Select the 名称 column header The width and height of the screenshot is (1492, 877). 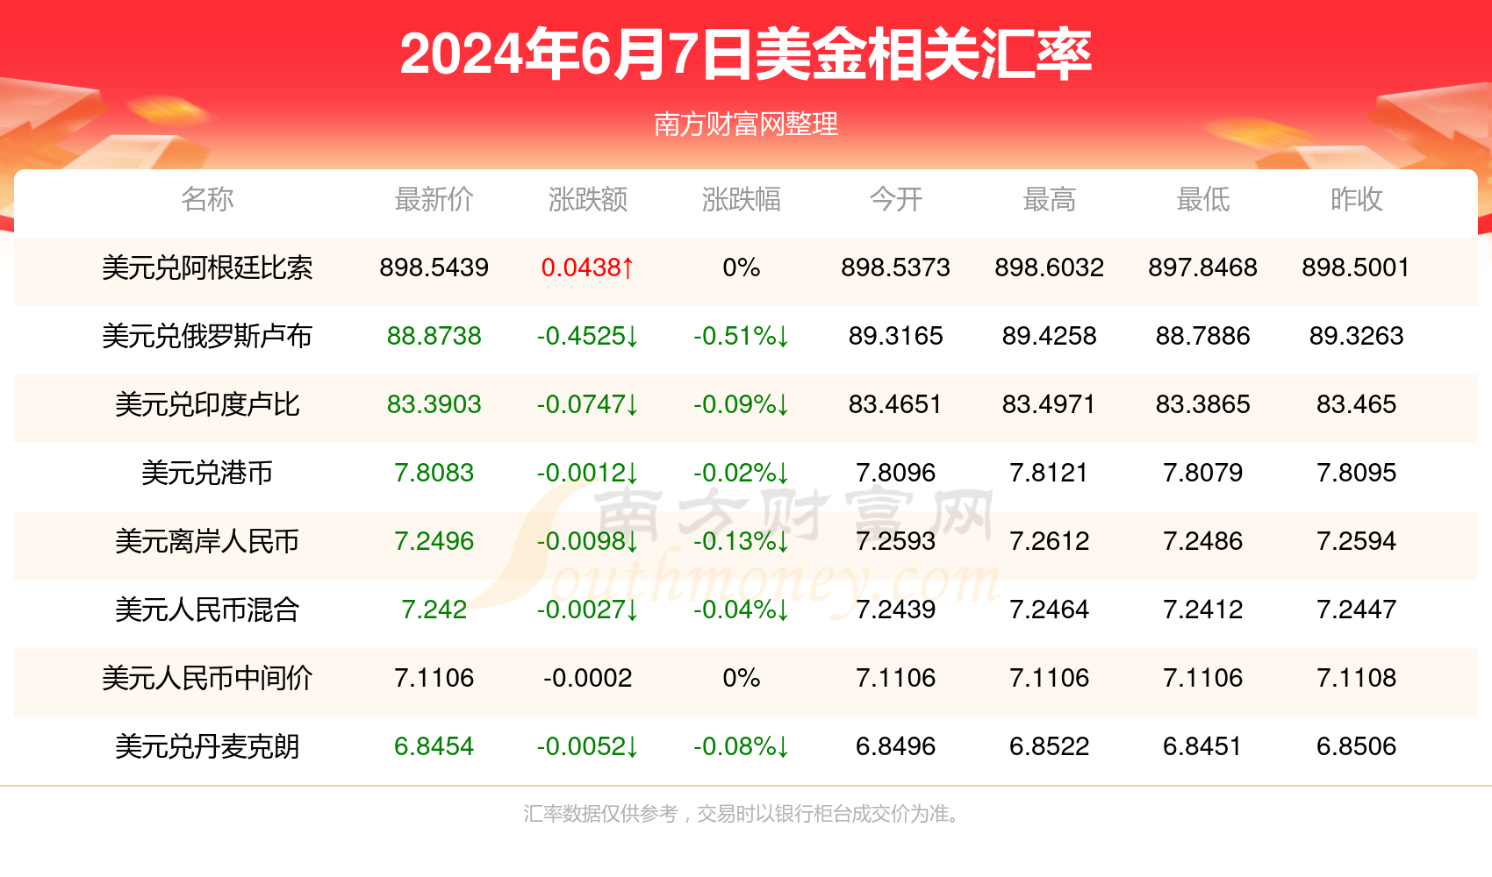tap(207, 199)
